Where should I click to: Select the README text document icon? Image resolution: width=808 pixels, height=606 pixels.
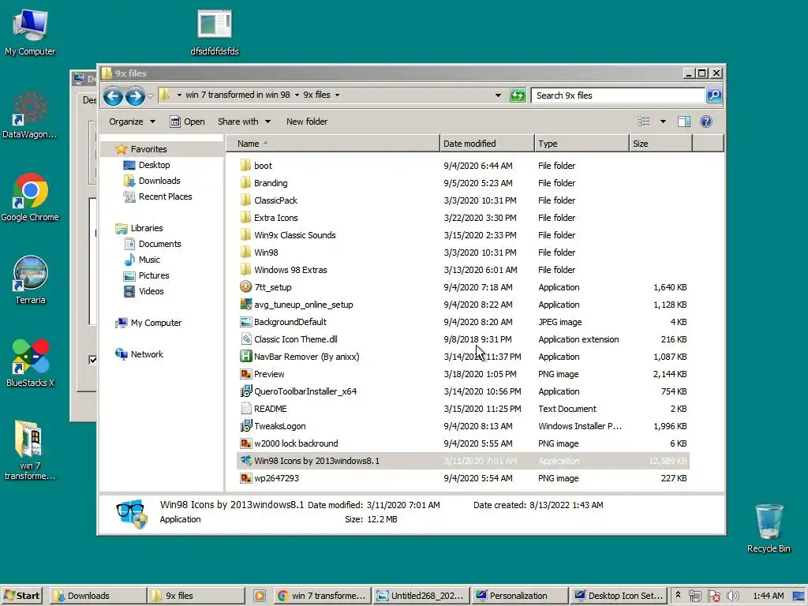click(246, 408)
